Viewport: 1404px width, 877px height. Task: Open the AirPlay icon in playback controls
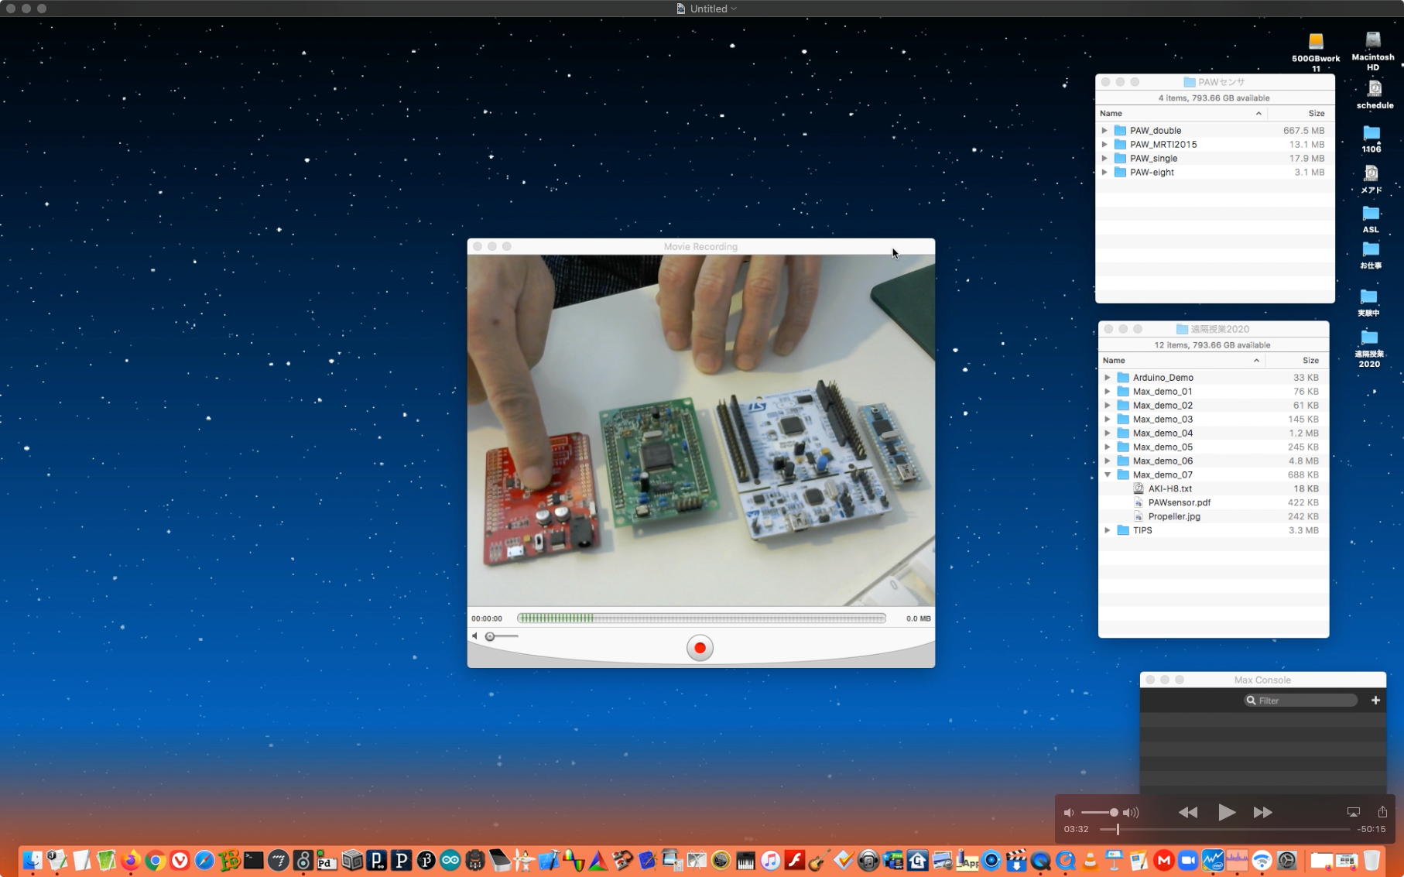1353,812
